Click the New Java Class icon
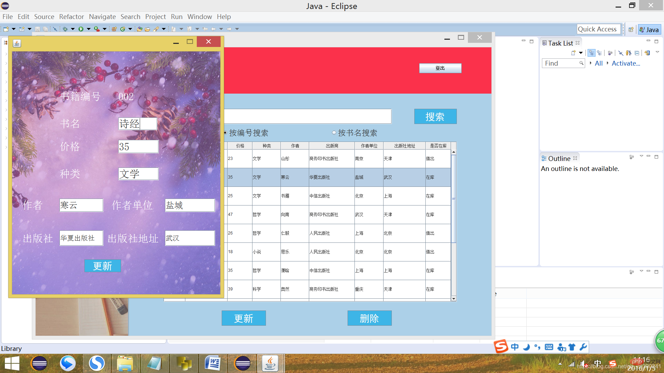Screen dimensions: 664x373 pos(122,29)
